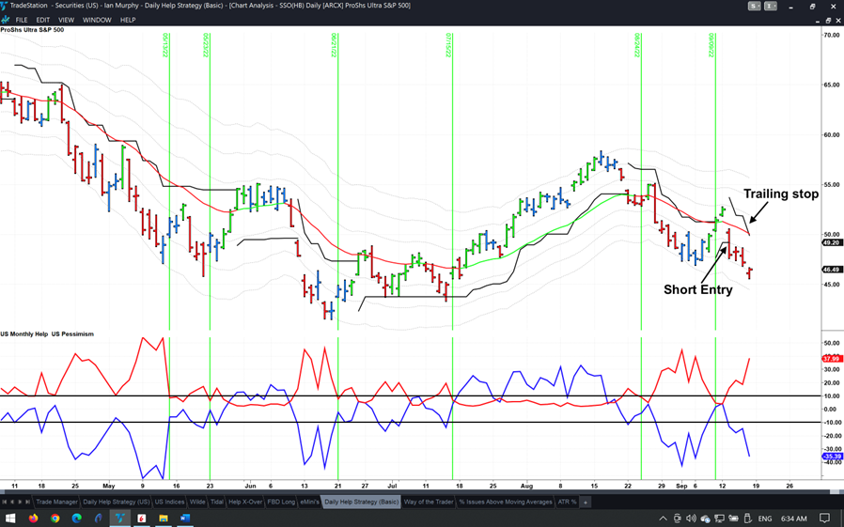Viewport: 844px width, 527px height.
Task: Jump to the first workspace tab arrow
Action: pyautogui.click(x=5, y=503)
